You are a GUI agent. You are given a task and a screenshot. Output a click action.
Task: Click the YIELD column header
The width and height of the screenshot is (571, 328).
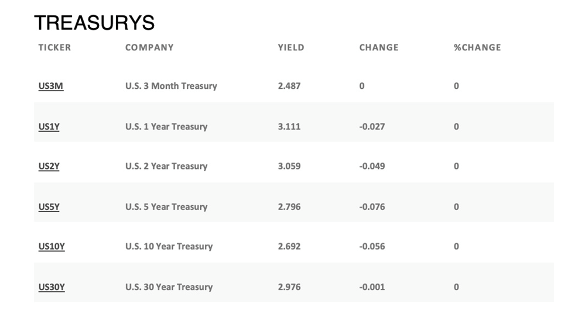point(291,47)
